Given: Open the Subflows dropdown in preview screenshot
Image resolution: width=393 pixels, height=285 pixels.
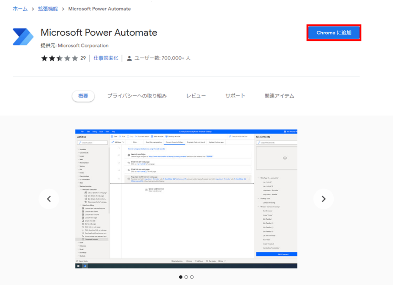Looking at the screenshot, I should click(x=118, y=142).
